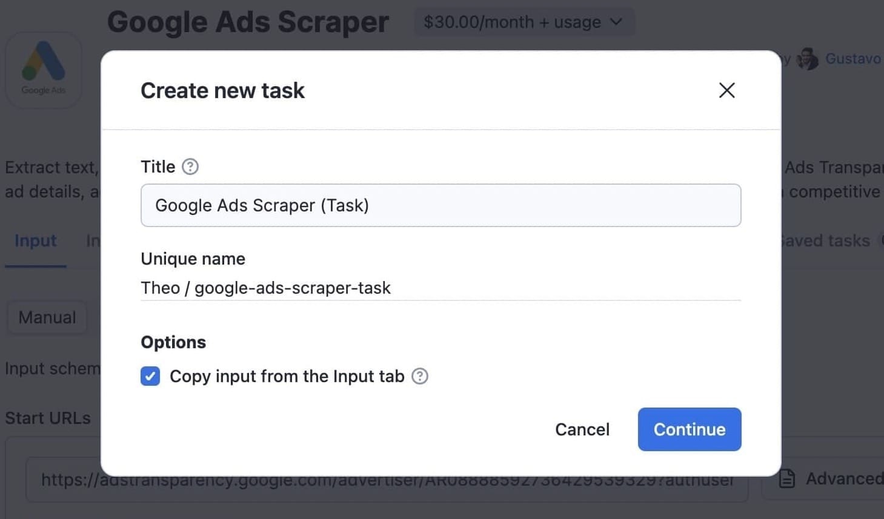Click the Google Ads actor logo
Image resolution: width=884 pixels, height=519 pixels.
click(43, 68)
